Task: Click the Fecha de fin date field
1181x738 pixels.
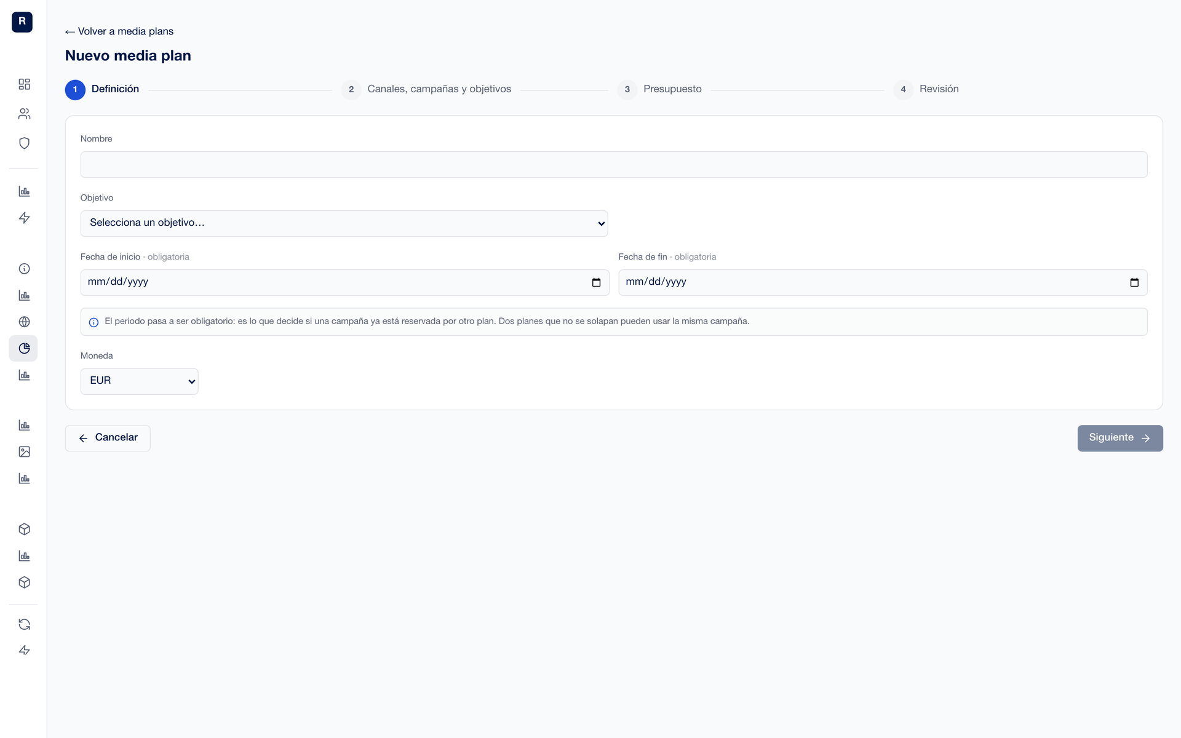Action: pyautogui.click(x=883, y=282)
